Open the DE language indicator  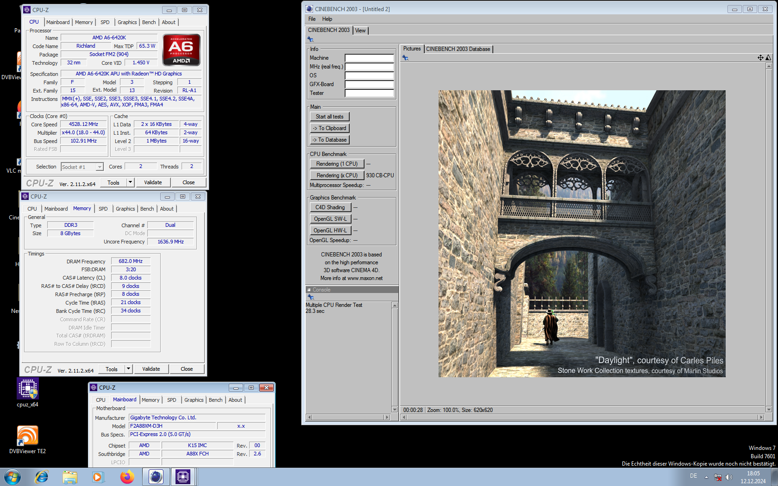click(x=693, y=476)
